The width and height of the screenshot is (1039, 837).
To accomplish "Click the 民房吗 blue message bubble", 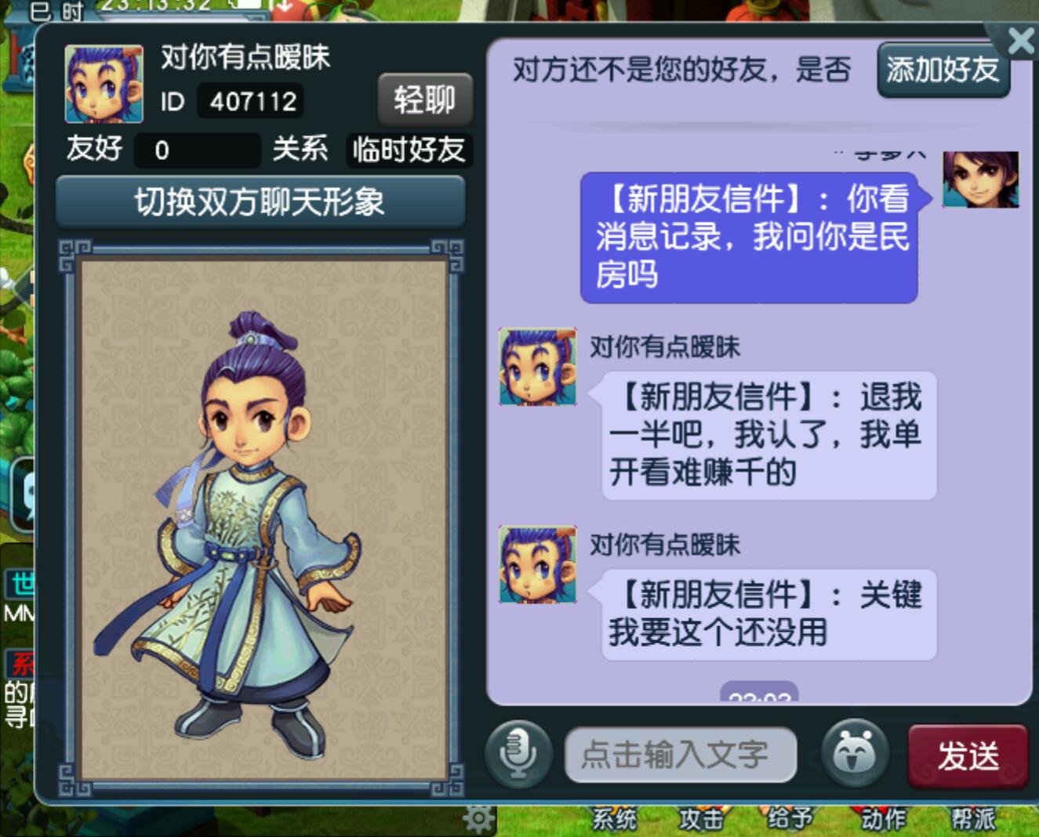I will tap(749, 237).
